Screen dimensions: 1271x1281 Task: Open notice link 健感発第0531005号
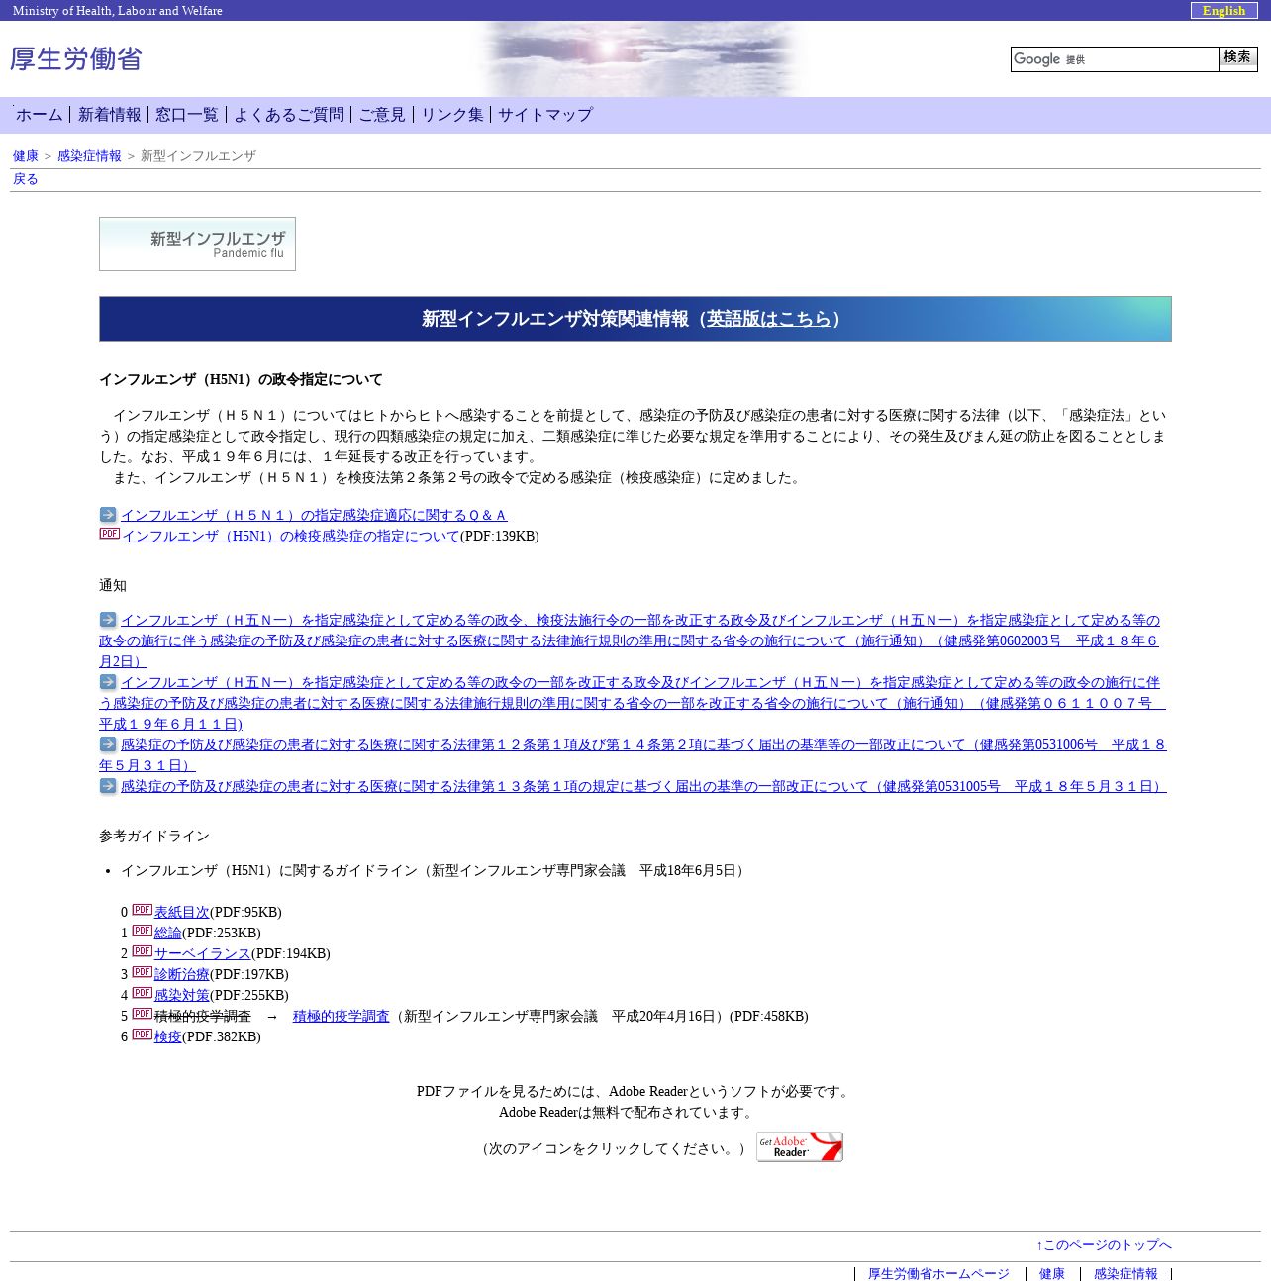point(643,786)
